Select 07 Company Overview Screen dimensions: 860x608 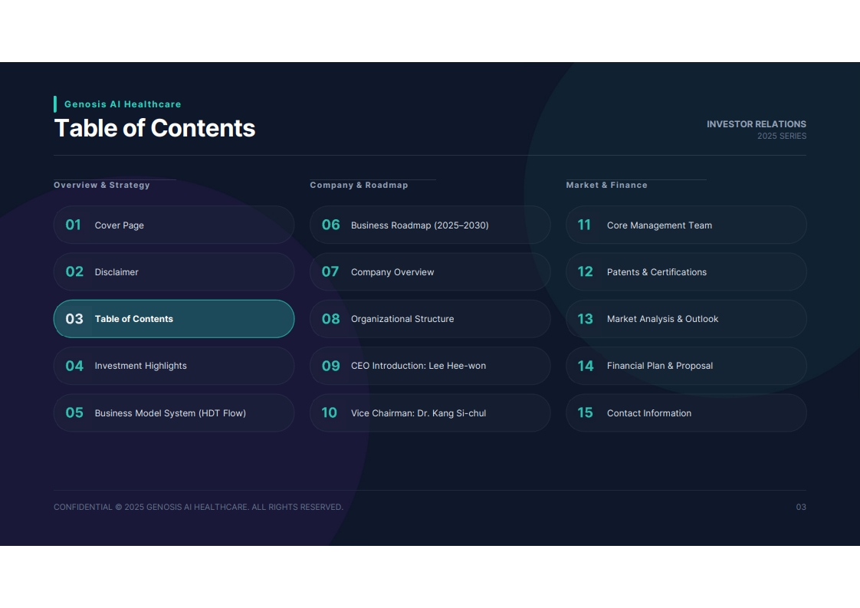click(x=430, y=271)
